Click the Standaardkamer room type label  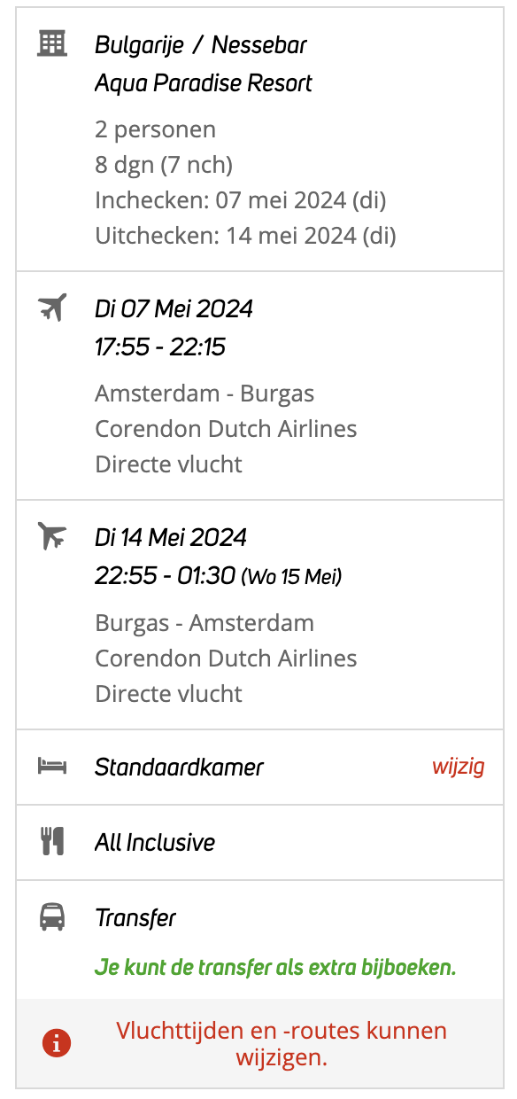[179, 767]
